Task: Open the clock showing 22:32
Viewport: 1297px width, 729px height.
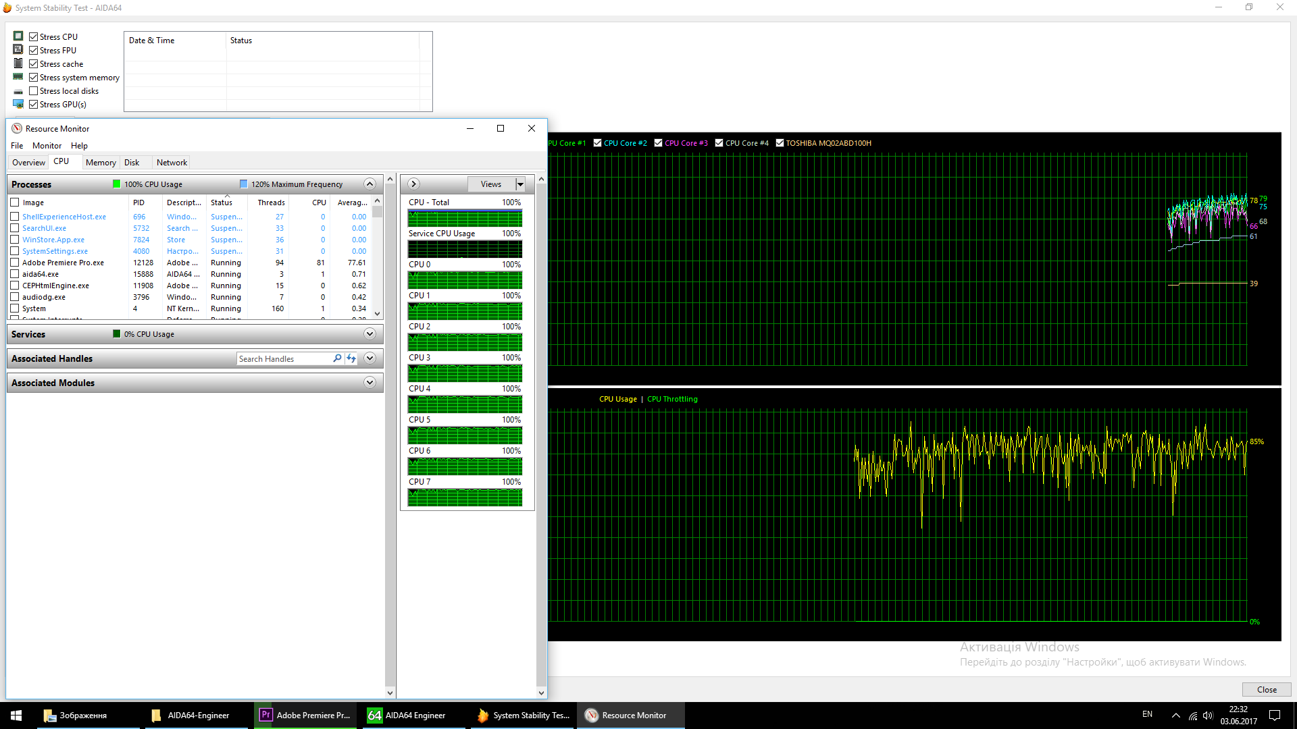Action: [x=1238, y=715]
